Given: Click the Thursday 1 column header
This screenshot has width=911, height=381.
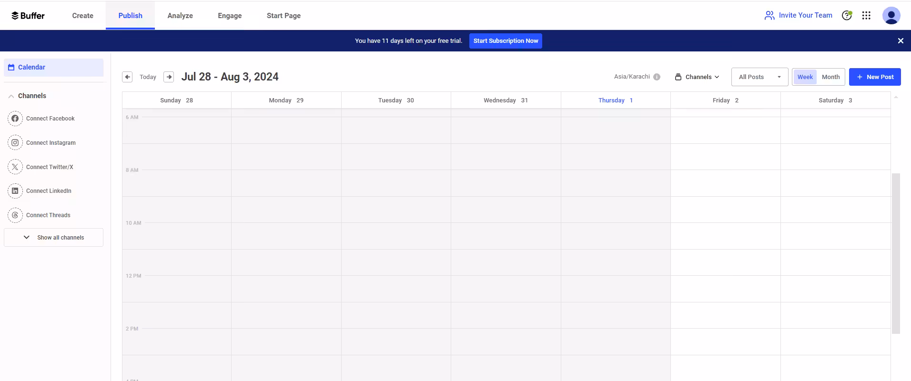Looking at the screenshot, I should click(x=616, y=100).
